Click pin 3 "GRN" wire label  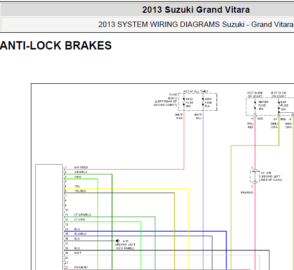point(77,177)
